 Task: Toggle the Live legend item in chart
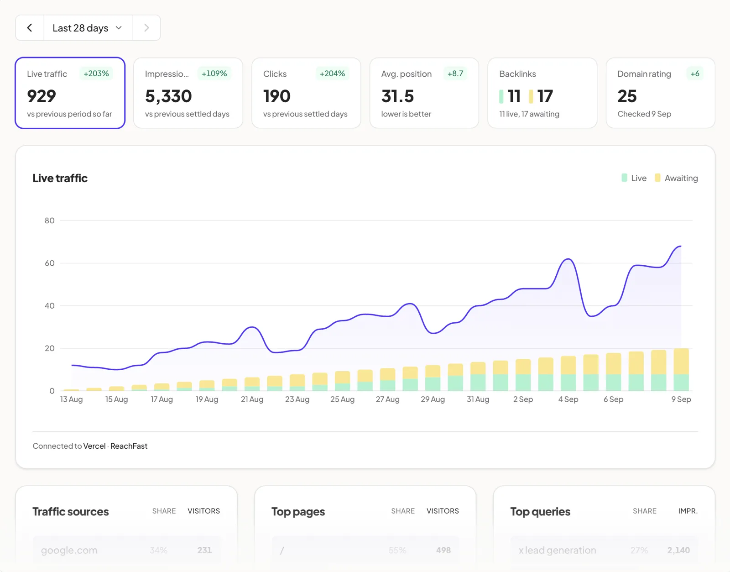click(x=634, y=178)
